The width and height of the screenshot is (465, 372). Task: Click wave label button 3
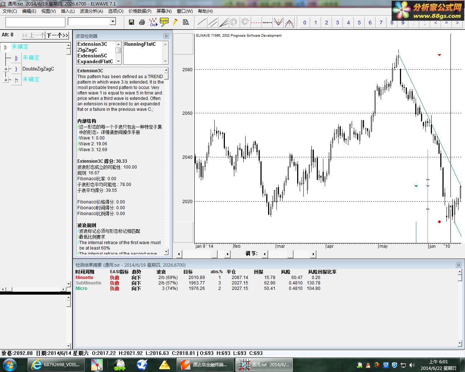pyautogui.click(x=337, y=23)
